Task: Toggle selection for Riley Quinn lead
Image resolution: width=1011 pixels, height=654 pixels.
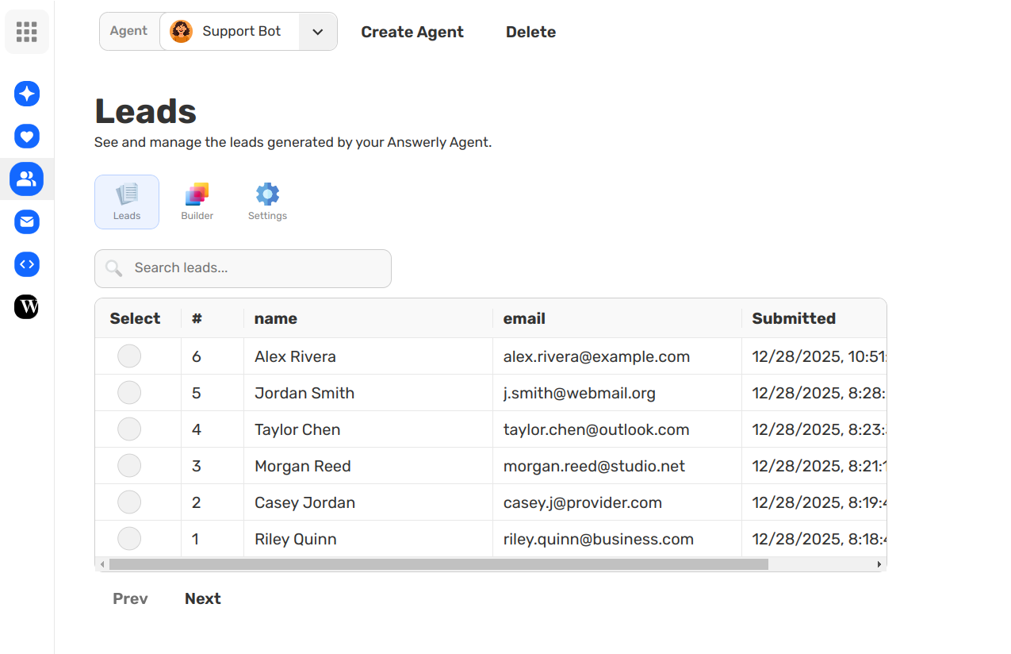Action: 129,539
